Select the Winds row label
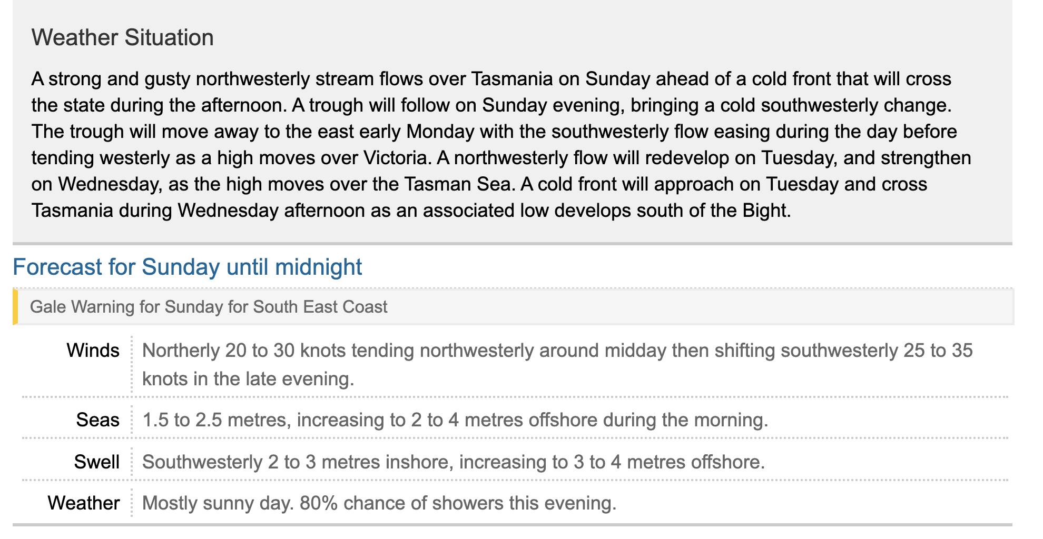This screenshot has width=1043, height=539. point(93,351)
